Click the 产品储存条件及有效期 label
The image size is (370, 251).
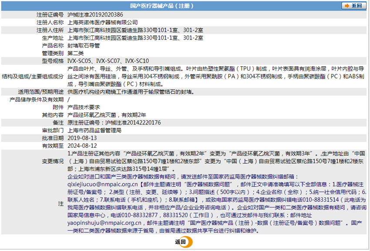[x=37, y=100]
